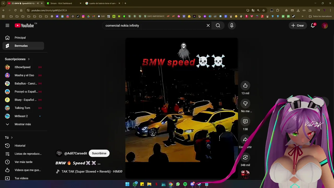Mute the YouTube tab audio icon
Screen dimensions: 334x188
pos(38,3)
